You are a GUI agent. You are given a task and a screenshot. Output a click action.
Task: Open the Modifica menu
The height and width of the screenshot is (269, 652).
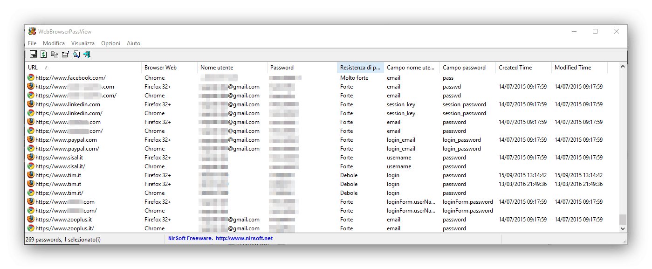click(54, 43)
